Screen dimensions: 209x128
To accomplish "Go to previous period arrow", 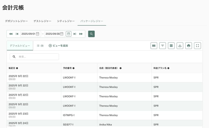I will pos(17,34).
